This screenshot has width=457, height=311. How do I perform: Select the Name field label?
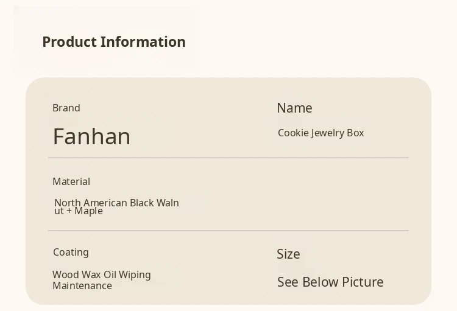point(294,108)
